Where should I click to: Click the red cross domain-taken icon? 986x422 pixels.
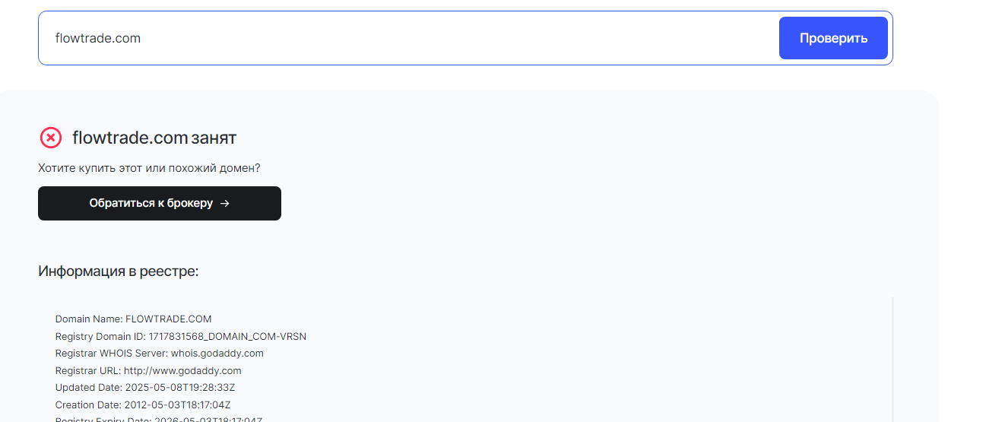(x=50, y=138)
